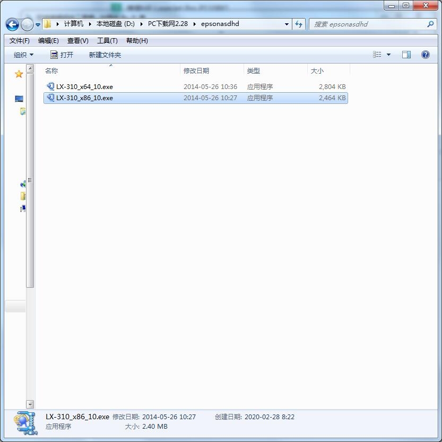This screenshot has width=442, height=442.
Task: Open the 查看(V) menu
Action: [77, 41]
